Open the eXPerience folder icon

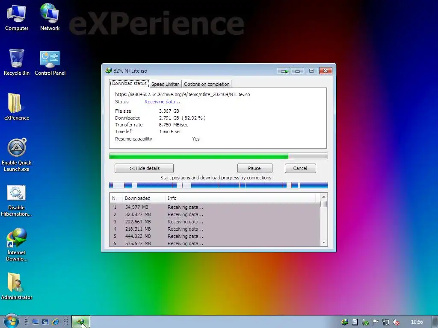point(17,106)
